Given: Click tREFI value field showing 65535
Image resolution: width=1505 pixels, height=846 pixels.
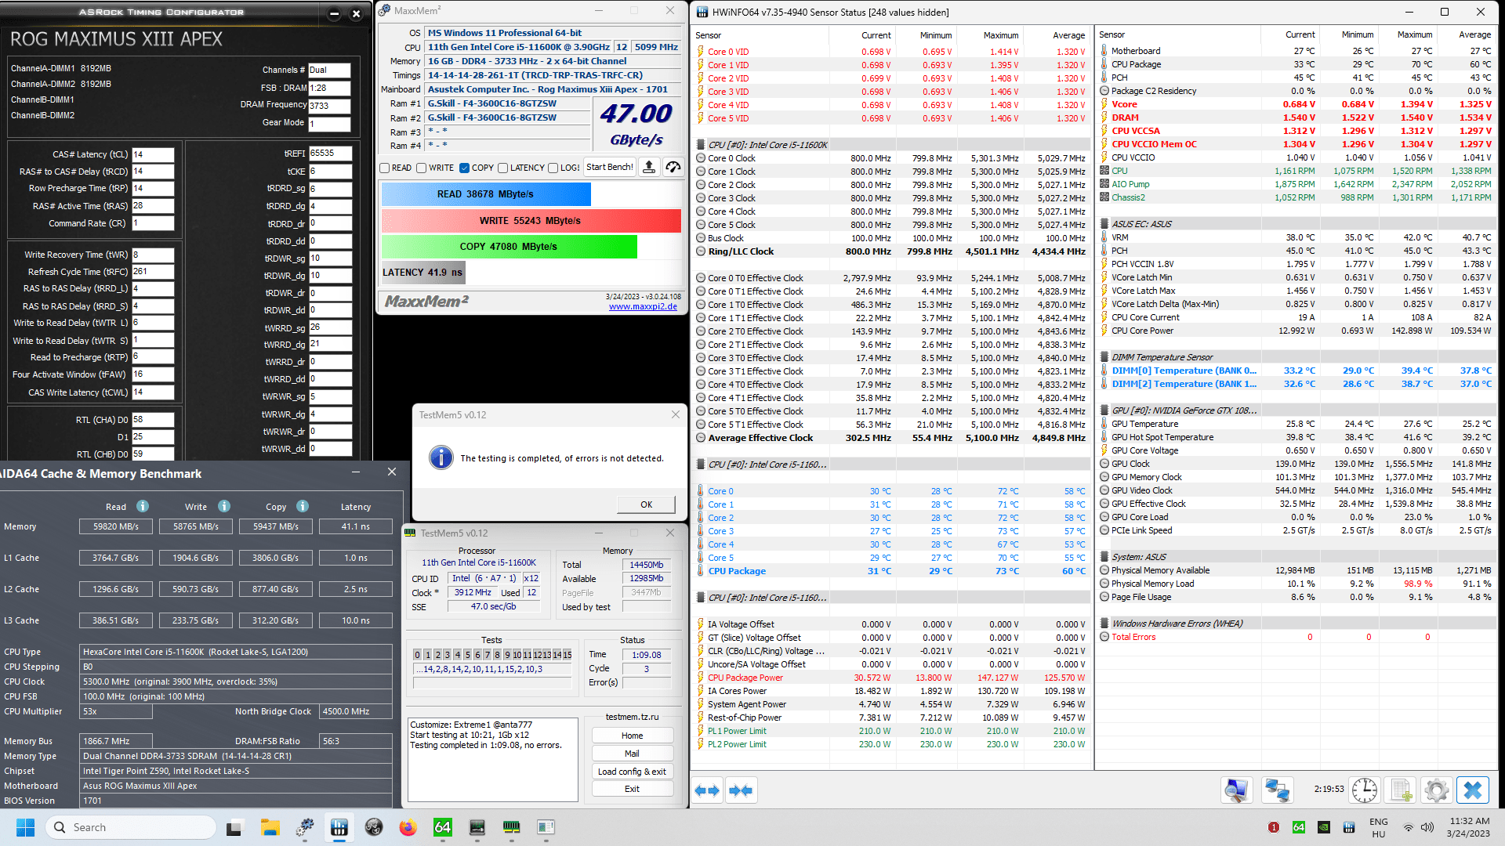Looking at the screenshot, I should pyautogui.click(x=330, y=154).
